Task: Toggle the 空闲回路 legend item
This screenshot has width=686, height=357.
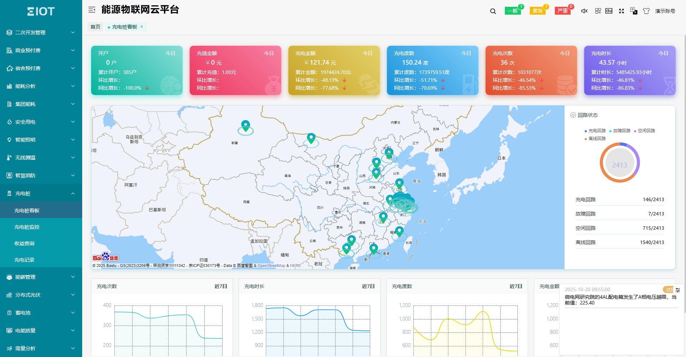Action: coord(644,131)
